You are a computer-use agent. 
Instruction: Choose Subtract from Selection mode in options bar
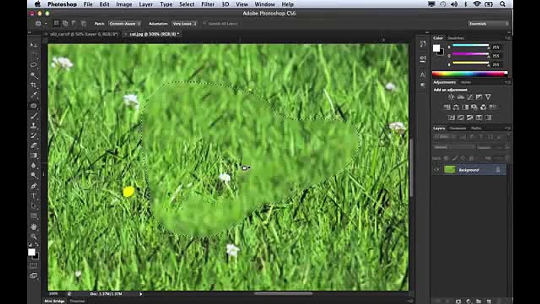coord(74,24)
